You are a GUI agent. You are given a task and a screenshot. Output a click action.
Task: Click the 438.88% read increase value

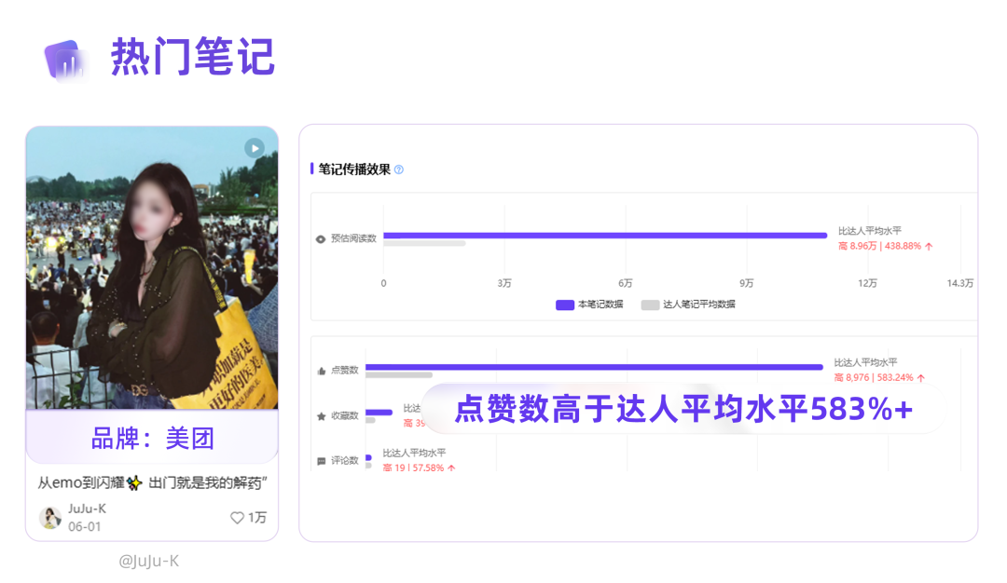click(903, 247)
